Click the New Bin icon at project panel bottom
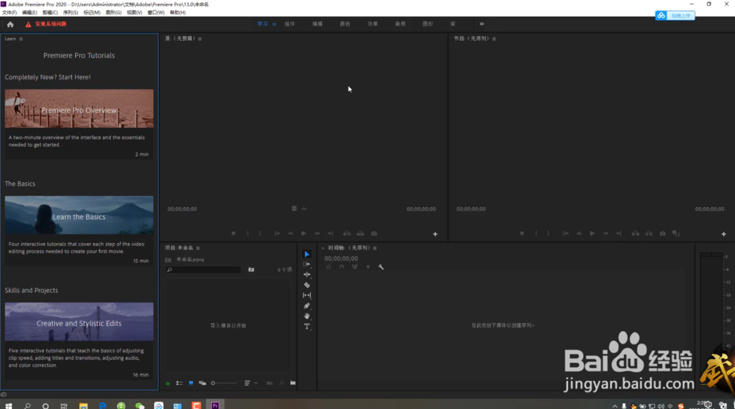The height and width of the screenshot is (409, 735). click(x=293, y=383)
